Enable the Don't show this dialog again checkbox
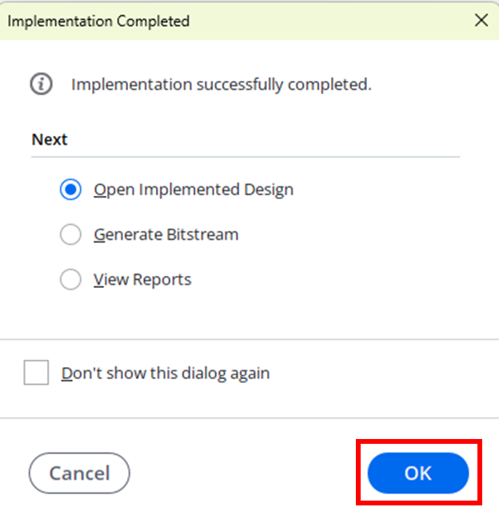499x515 pixels. 36,373
